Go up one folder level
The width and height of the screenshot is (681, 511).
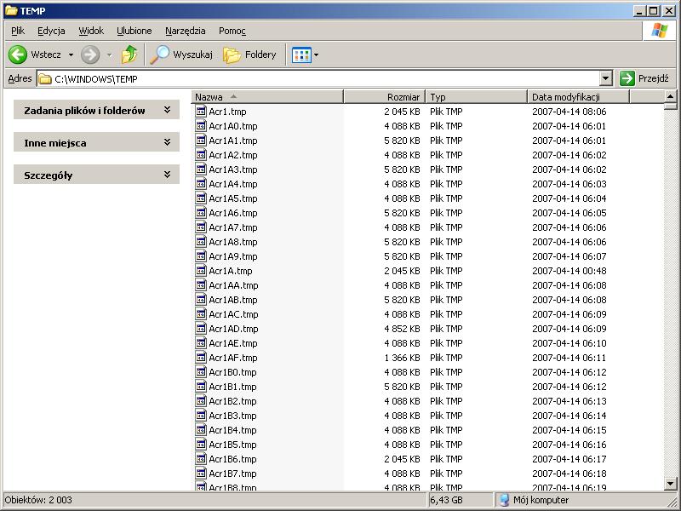point(129,55)
